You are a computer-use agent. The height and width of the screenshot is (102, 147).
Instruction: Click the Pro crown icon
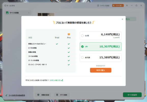[69, 34]
